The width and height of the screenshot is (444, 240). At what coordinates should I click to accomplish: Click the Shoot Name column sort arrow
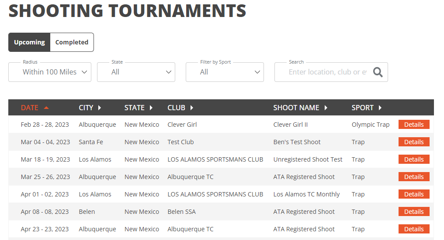click(326, 108)
